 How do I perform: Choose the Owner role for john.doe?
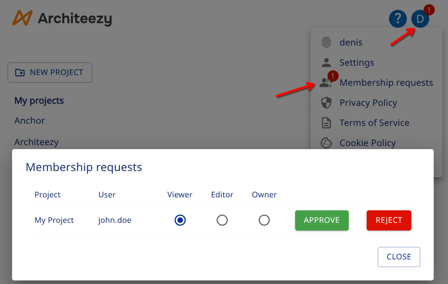[x=264, y=220]
